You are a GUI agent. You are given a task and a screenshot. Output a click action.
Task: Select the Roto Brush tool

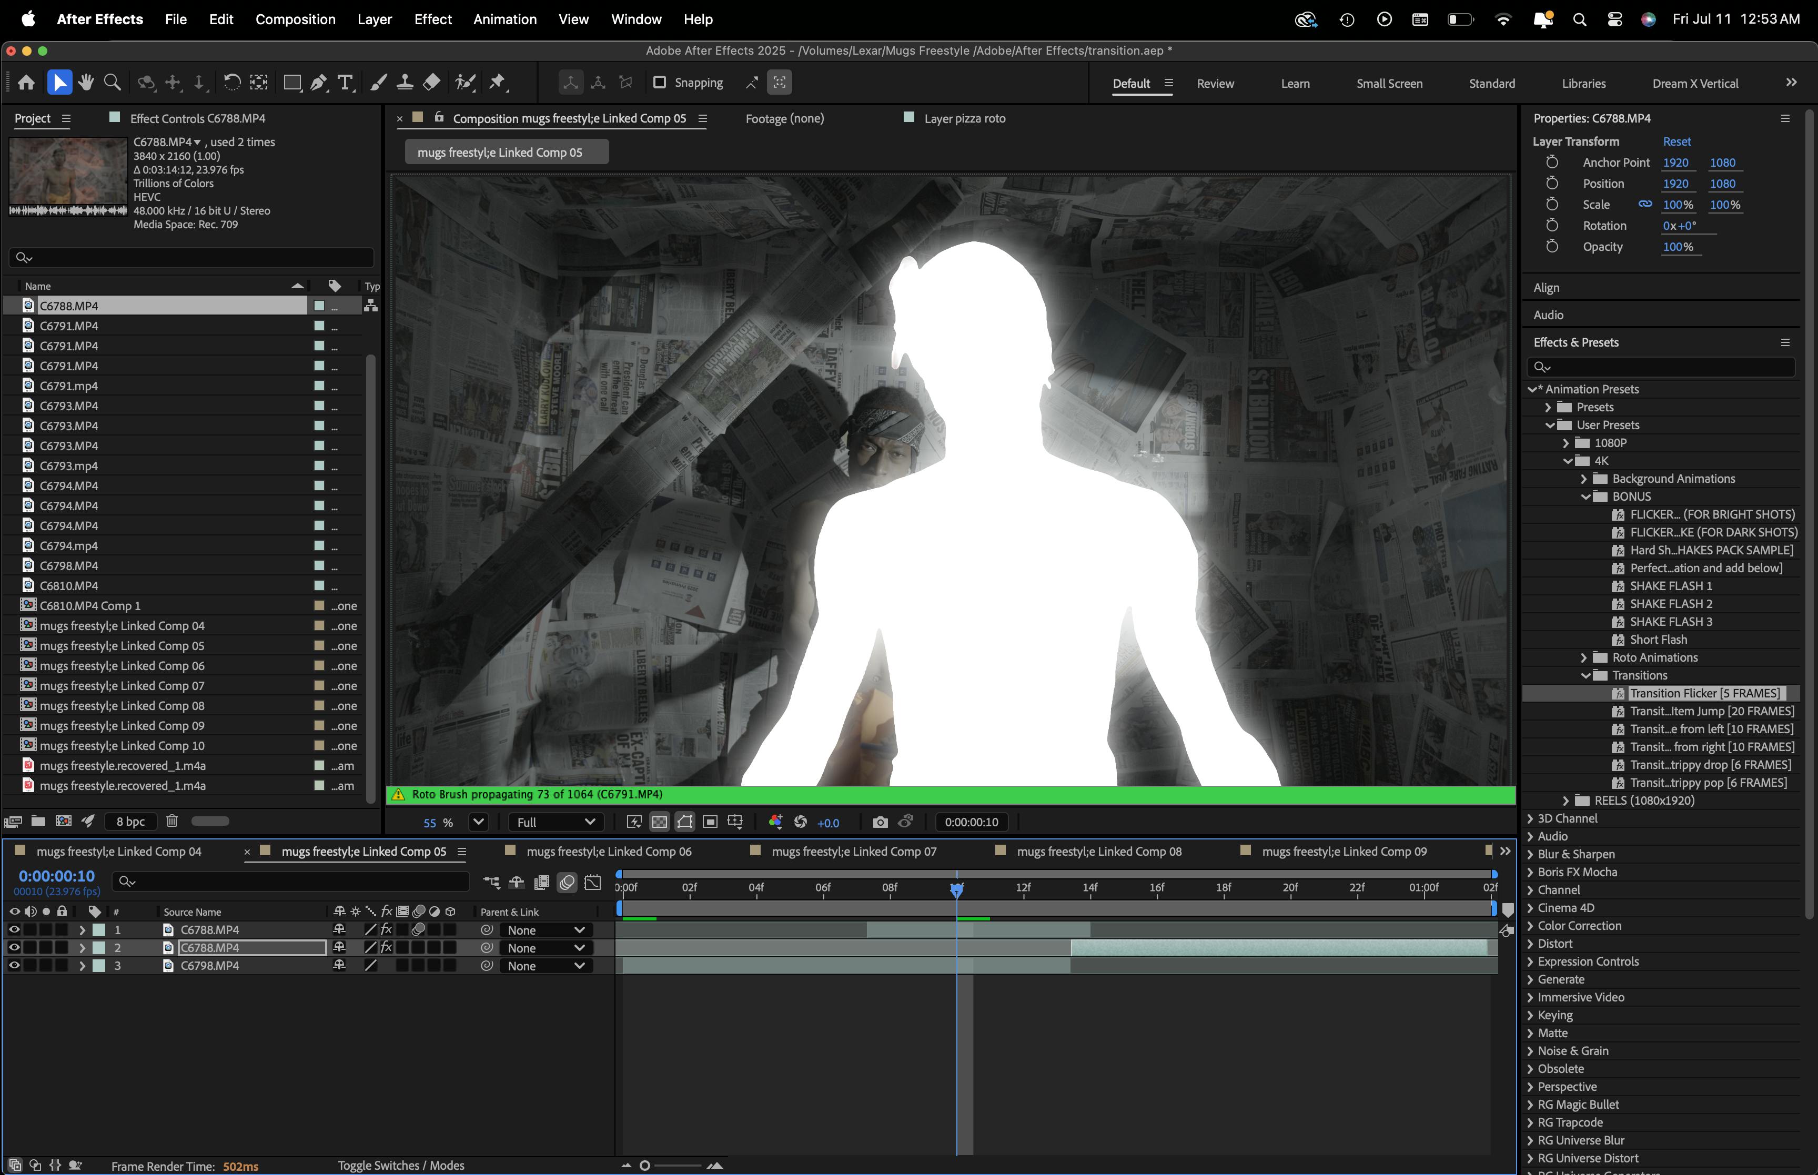coord(466,83)
